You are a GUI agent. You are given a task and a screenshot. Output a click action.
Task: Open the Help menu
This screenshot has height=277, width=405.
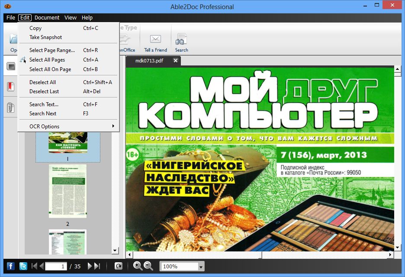click(87, 18)
